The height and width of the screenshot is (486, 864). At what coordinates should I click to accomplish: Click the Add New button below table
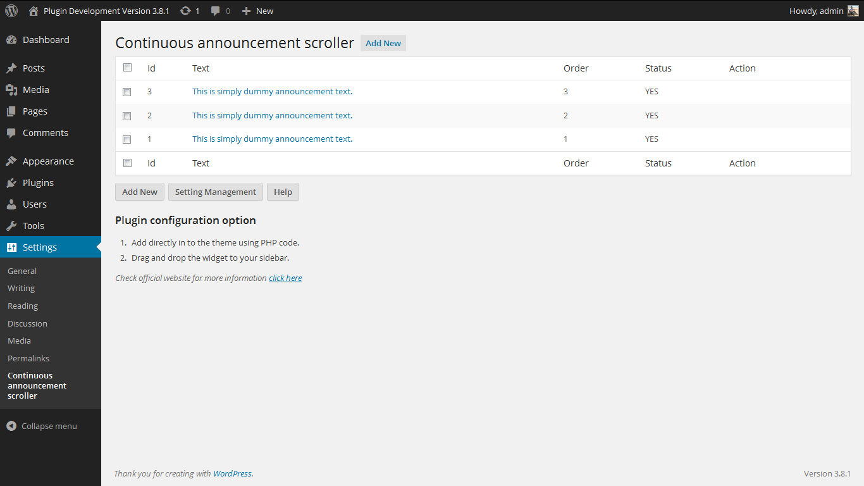pos(140,192)
